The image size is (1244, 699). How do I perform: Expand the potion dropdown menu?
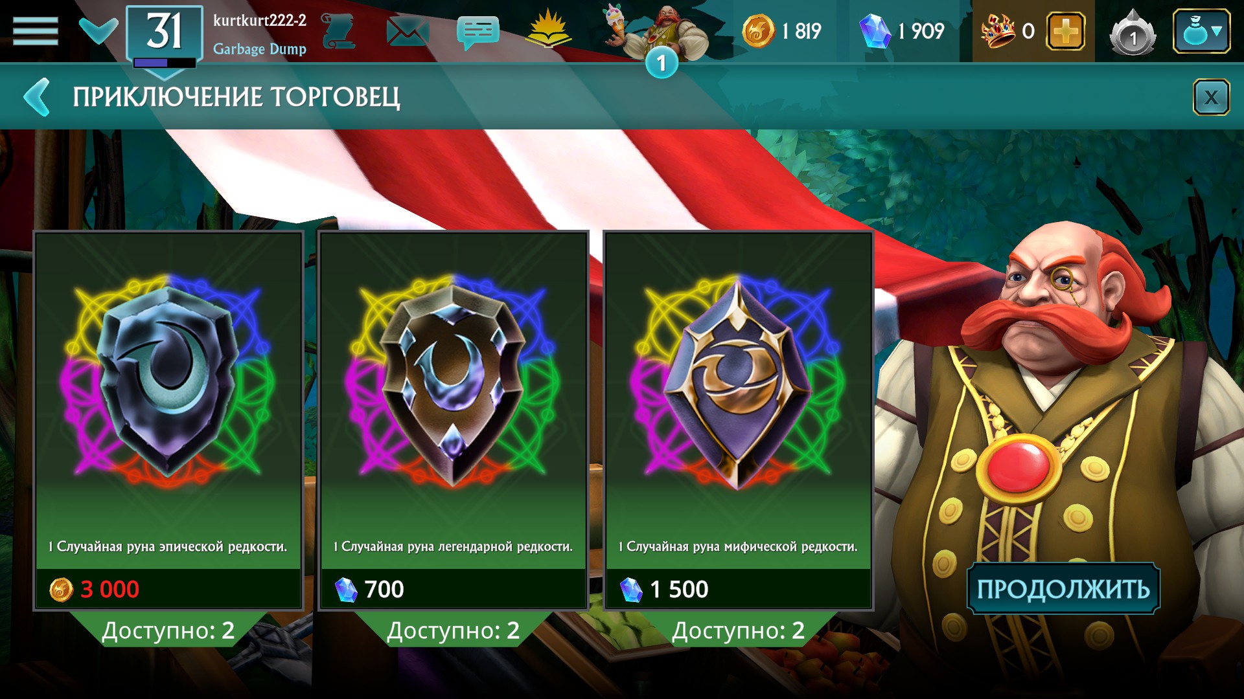click(x=1201, y=31)
